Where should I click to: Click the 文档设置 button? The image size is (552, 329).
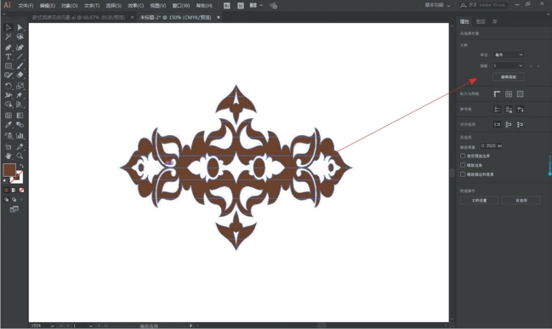[x=479, y=201]
